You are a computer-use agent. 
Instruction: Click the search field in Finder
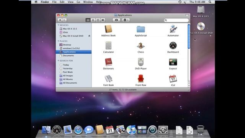pos(176,20)
